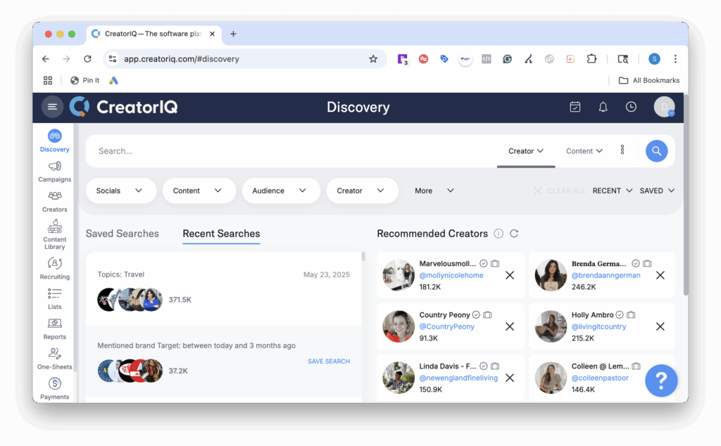Screen dimensions: 721x446
Task: Click the blue magnifier search button
Action: 656,151
